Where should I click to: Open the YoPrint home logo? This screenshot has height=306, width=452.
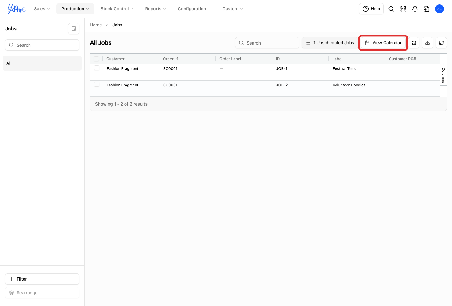coord(17,9)
